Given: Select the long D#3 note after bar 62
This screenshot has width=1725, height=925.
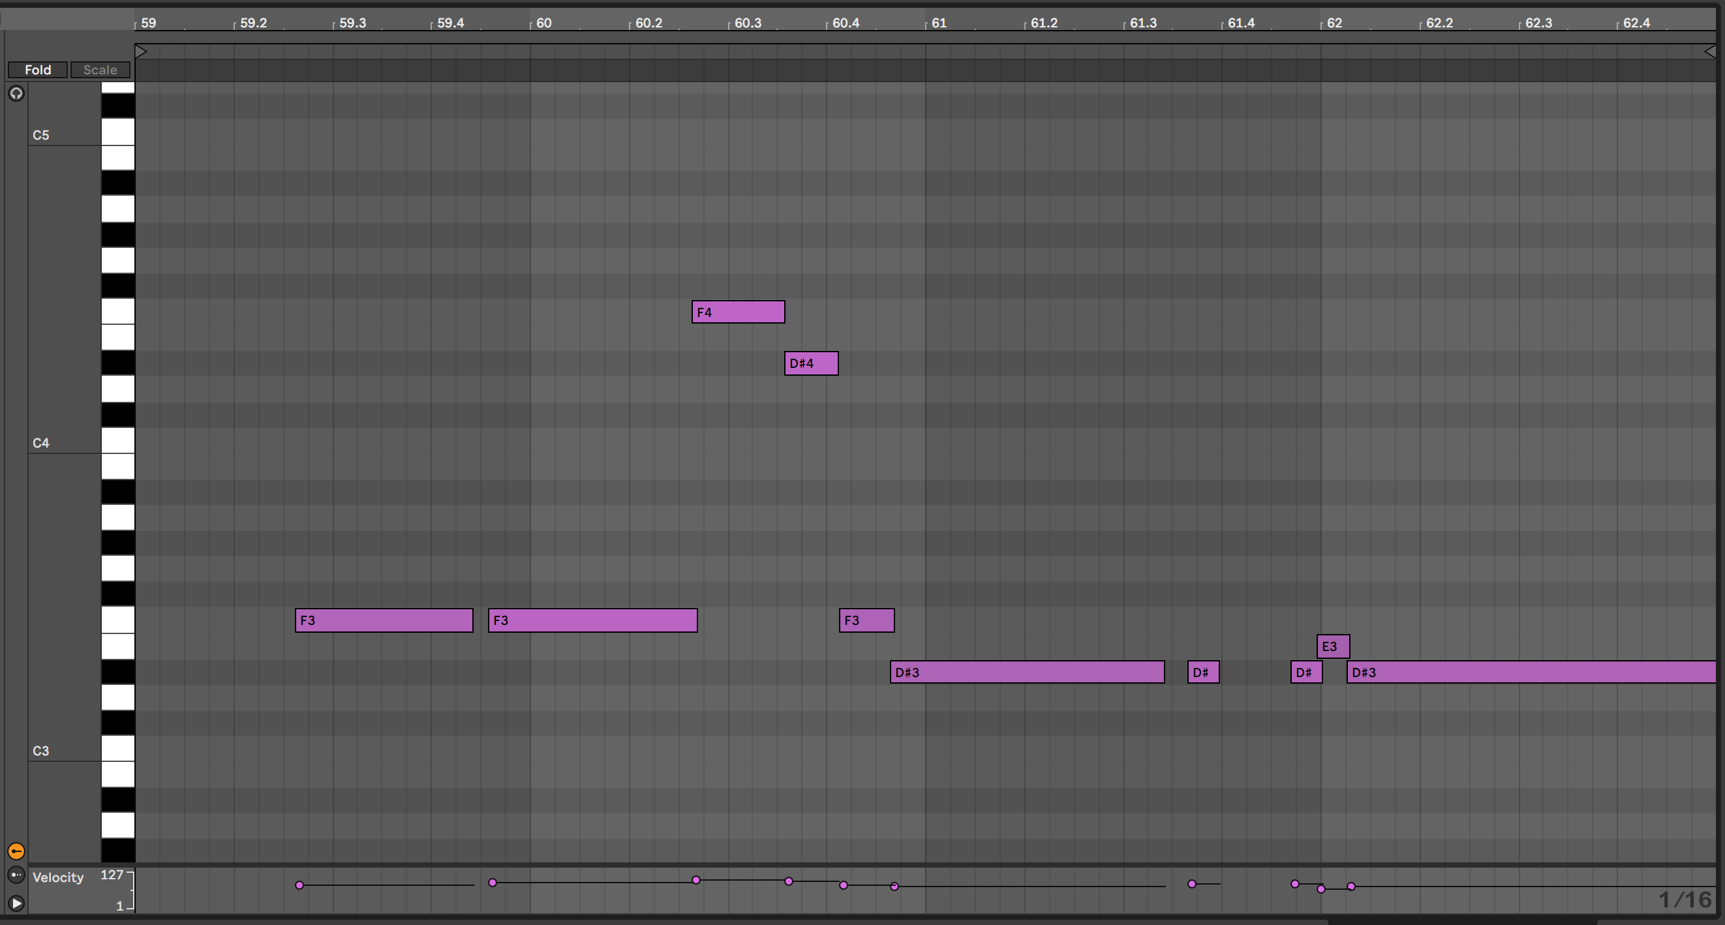Looking at the screenshot, I should point(1531,672).
